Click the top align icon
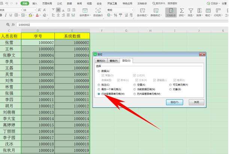 [x=53, y=10]
